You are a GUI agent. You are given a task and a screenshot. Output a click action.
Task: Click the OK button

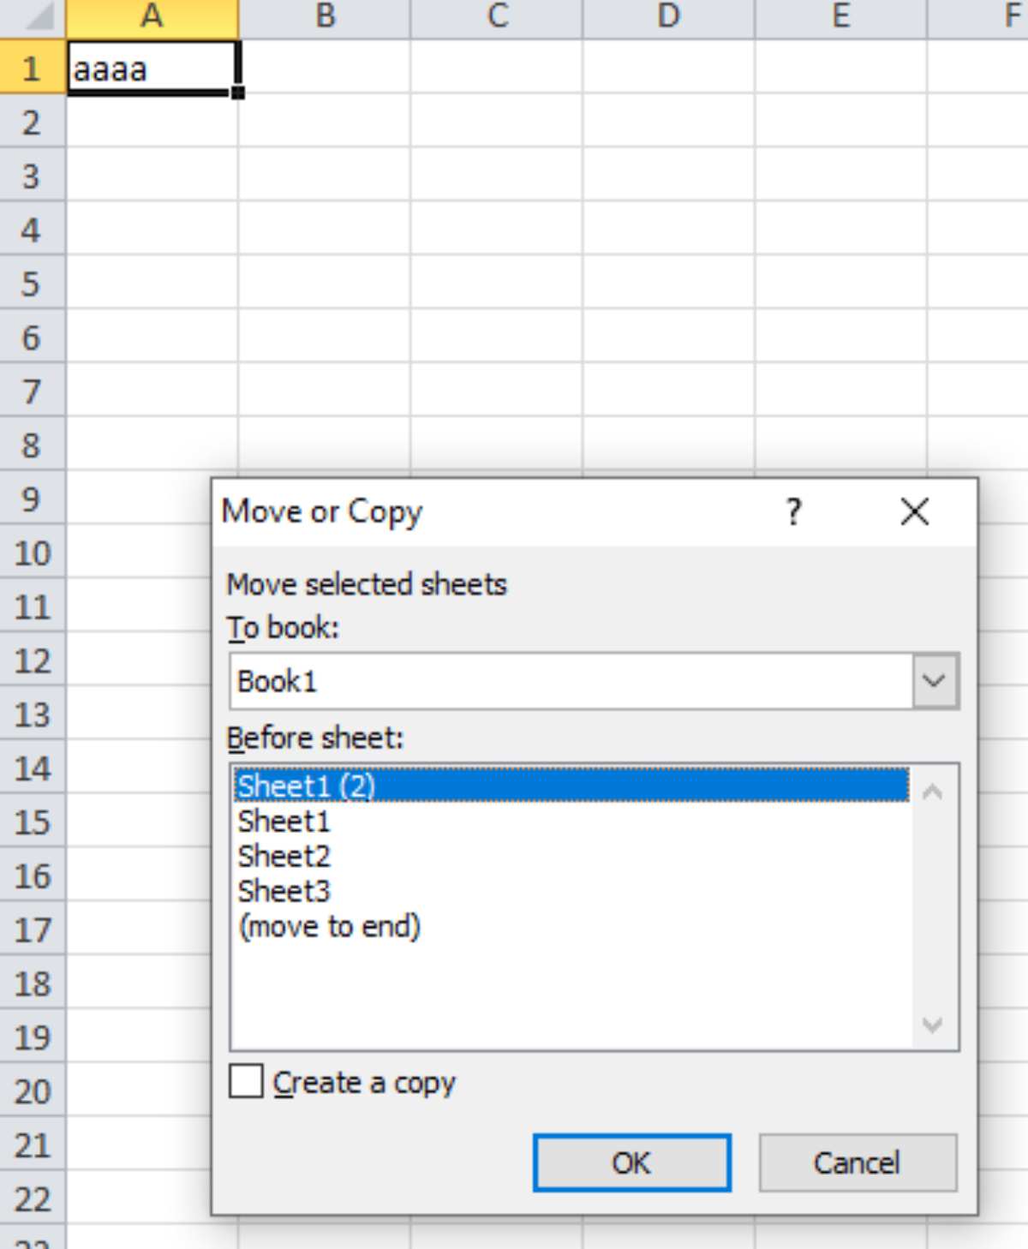[x=631, y=1162]
